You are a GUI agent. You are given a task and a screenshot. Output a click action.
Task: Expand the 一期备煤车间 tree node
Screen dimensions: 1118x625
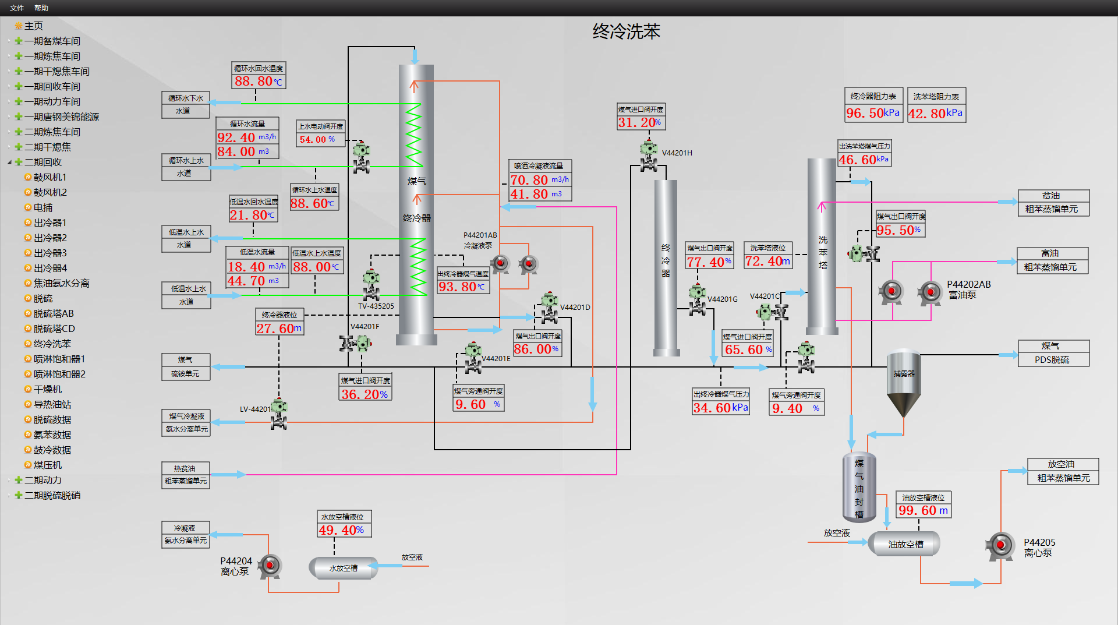coord(9,41)
